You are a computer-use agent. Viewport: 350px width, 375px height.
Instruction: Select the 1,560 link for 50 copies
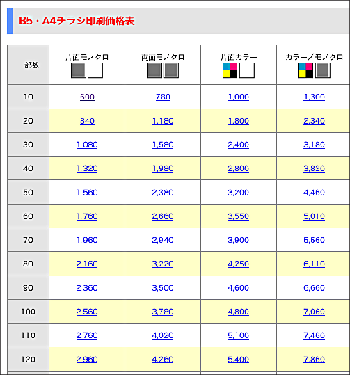click(87, 192)
